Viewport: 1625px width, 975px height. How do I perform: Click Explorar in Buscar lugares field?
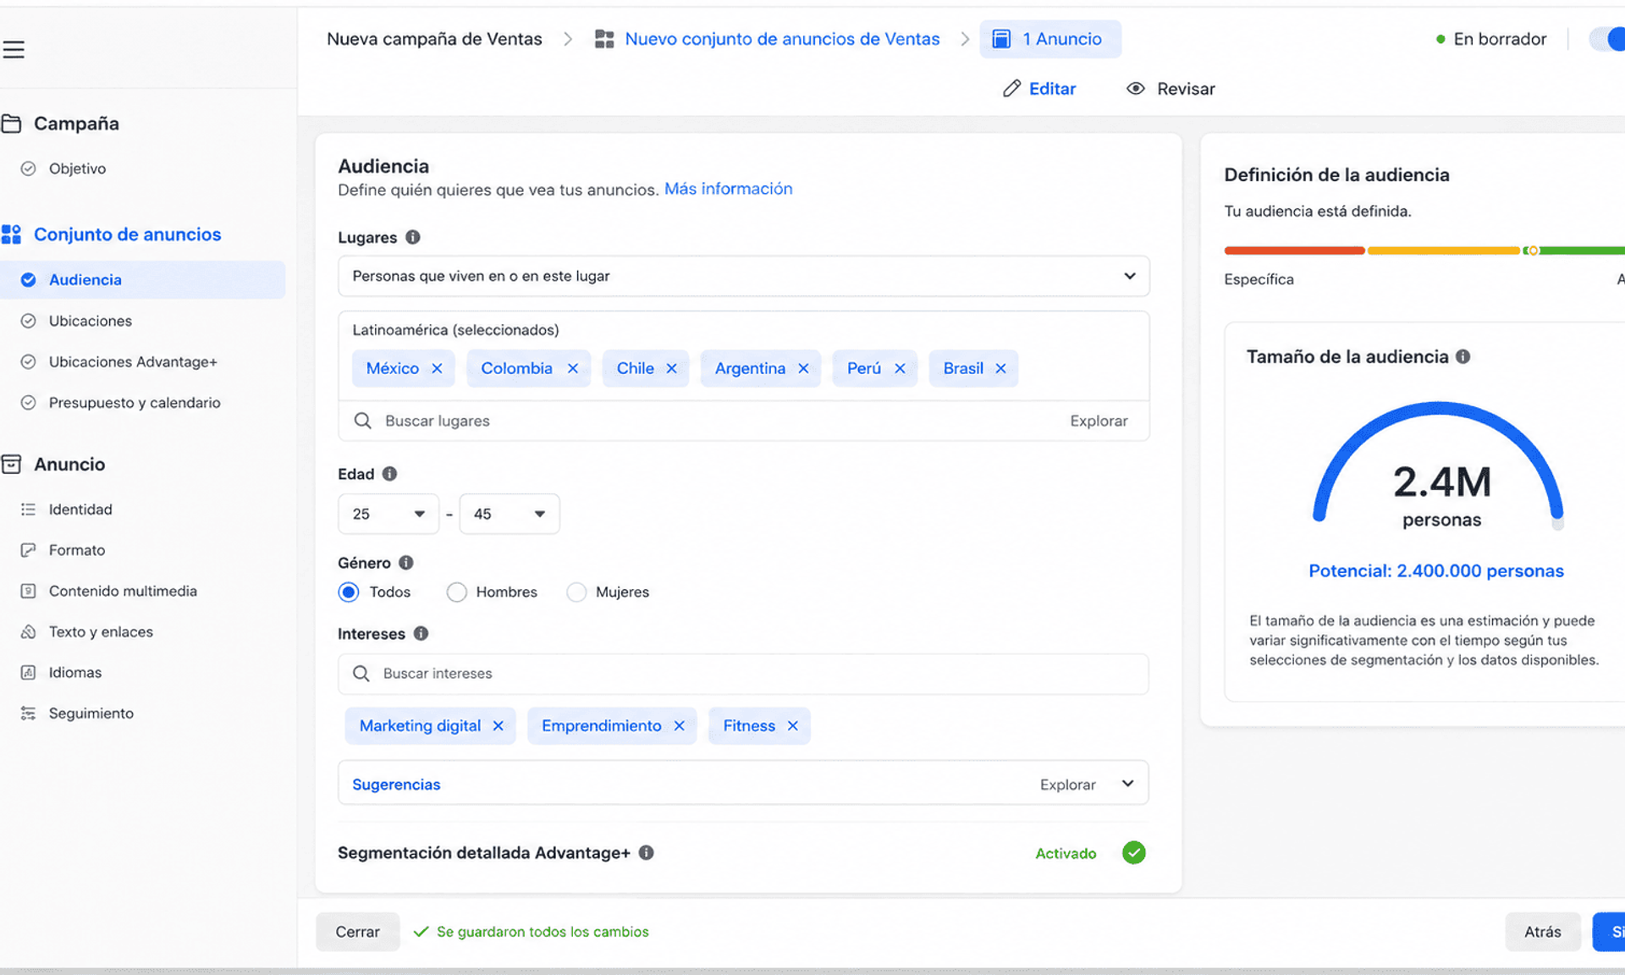tap(1099, 421)
